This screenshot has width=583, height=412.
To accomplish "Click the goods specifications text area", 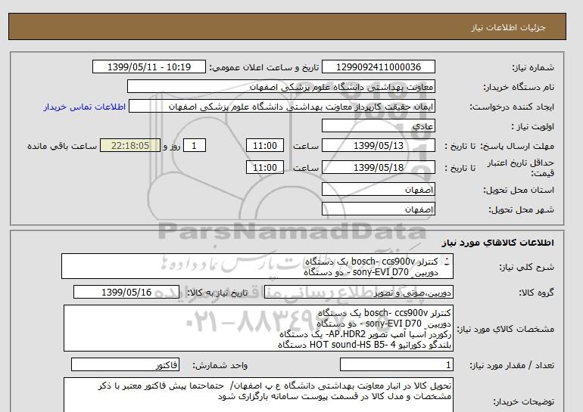I will (x=258, y=329).
